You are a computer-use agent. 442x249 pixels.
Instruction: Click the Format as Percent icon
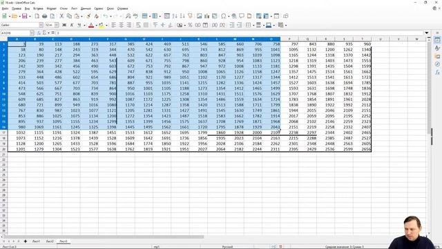(190, 25)
